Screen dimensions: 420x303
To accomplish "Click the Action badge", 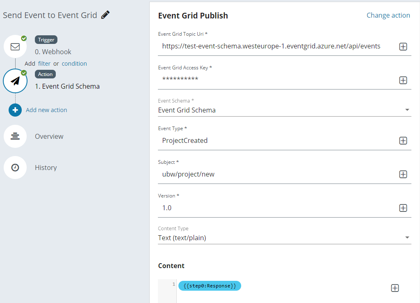I will (45, 74).
